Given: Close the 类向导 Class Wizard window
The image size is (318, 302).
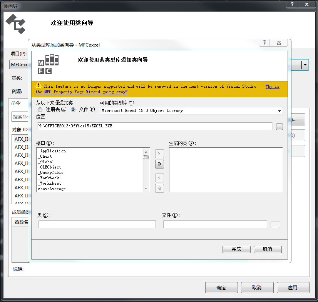Looking at the screenshot, I should 307,4.
